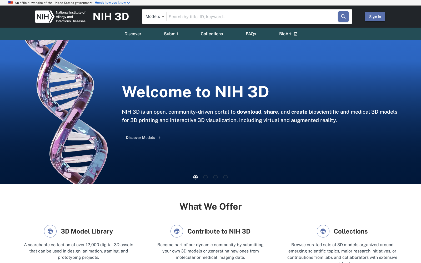Select the first carousel slide indicator
The height and width of the screenshot is (263, 421).
(196, 177)
